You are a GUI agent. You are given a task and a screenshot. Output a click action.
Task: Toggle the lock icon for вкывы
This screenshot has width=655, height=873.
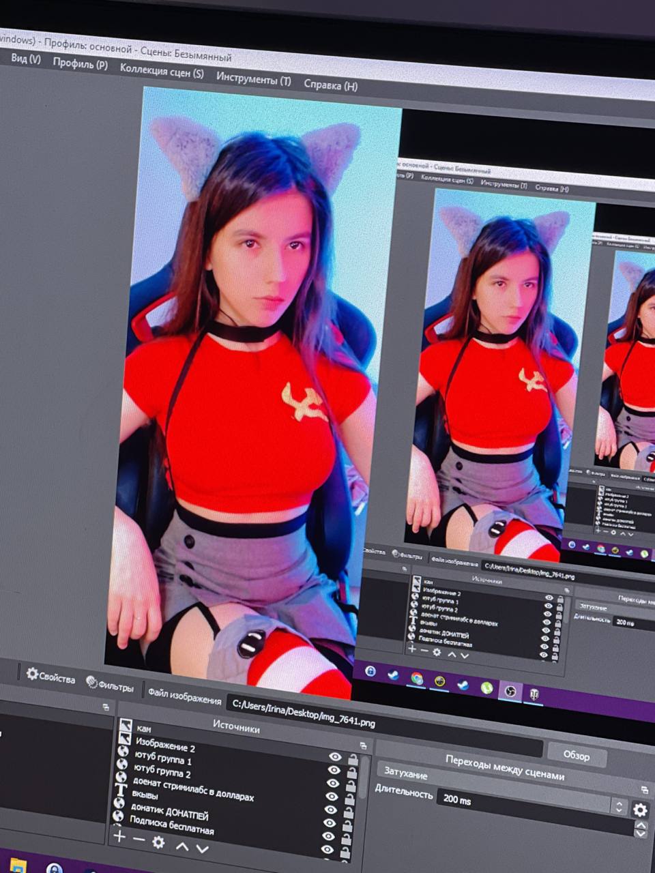coord(349,825)
